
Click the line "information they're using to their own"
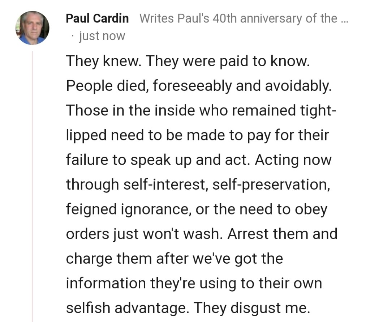pyautogui.click(x=194, y=283)
